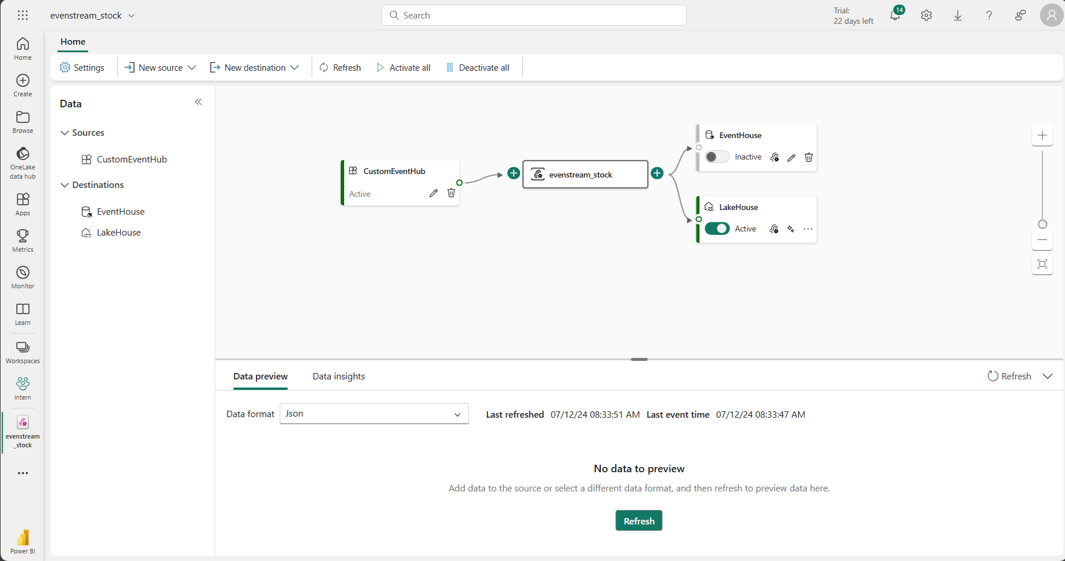Click Activate all

tap(403, 68)
